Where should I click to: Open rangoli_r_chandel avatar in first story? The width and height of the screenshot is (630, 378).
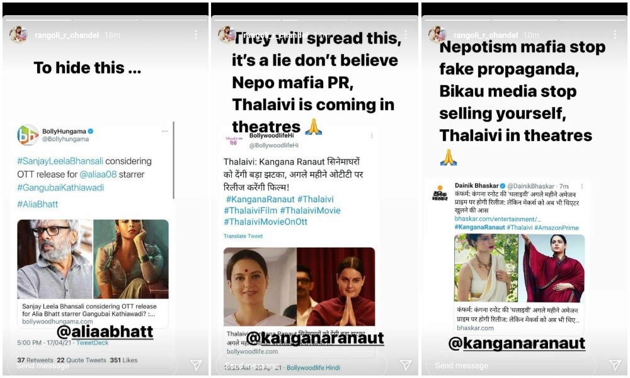tap(18, 35)
